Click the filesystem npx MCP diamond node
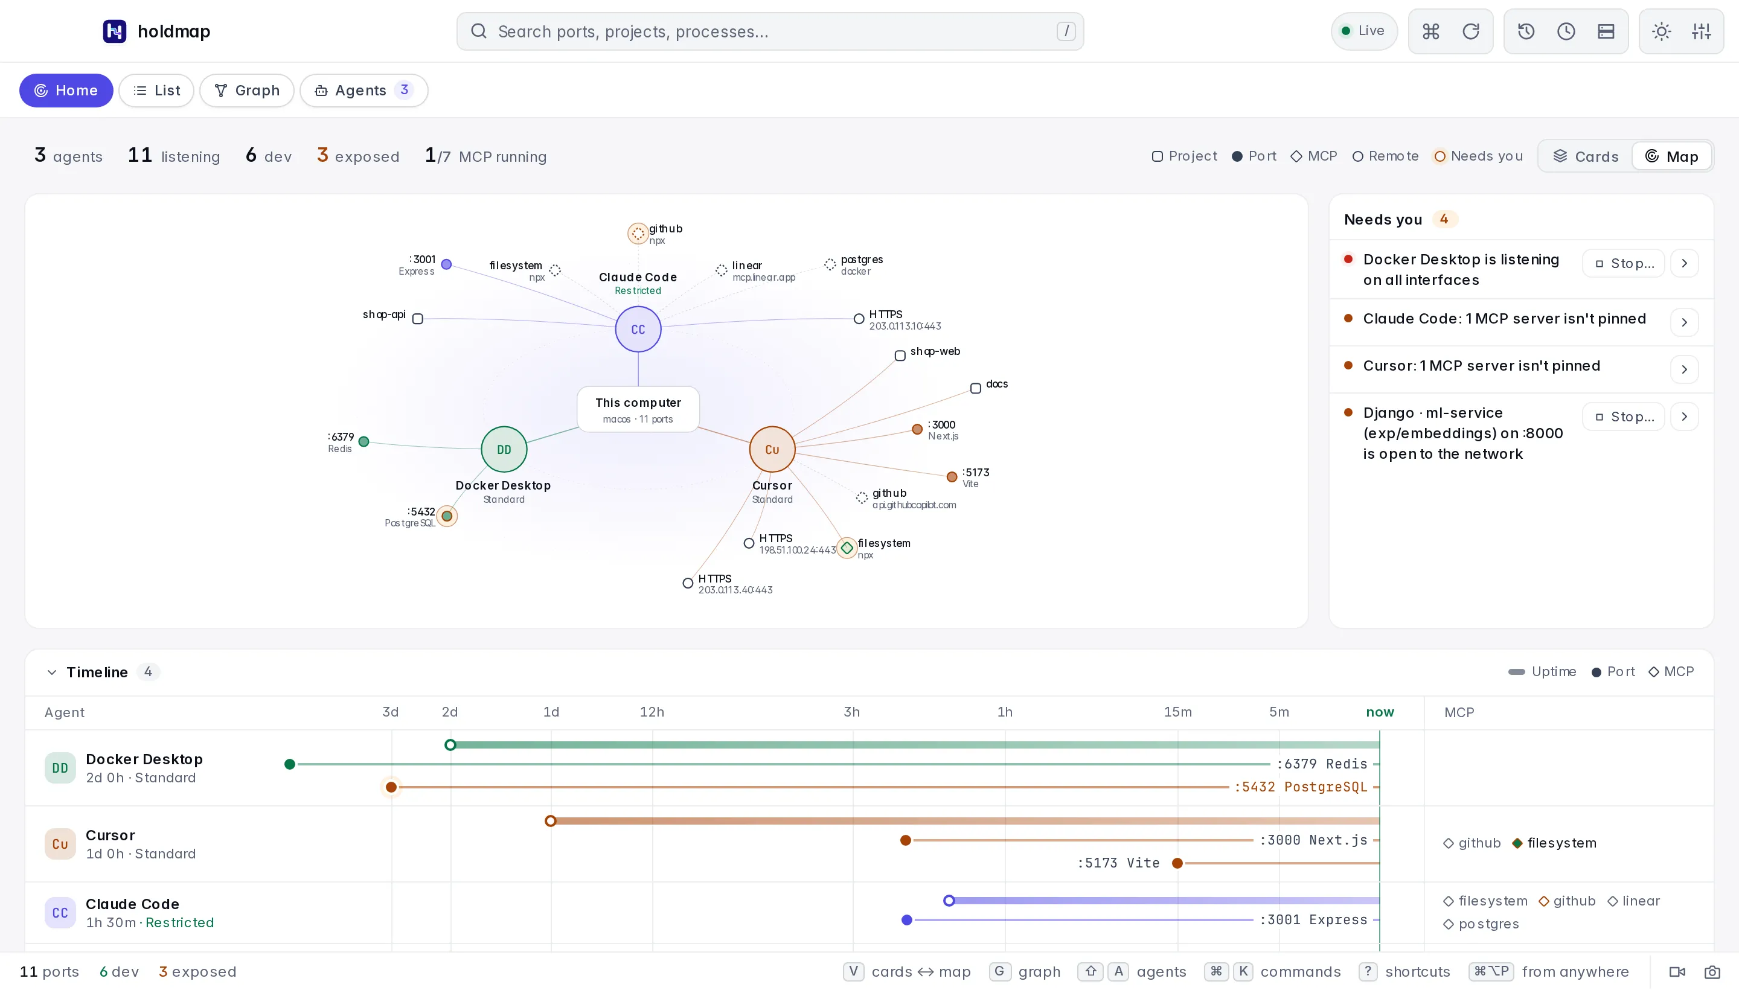Image resolution: width=1739 pixels, height=990 pixels. tap(847, 548)
